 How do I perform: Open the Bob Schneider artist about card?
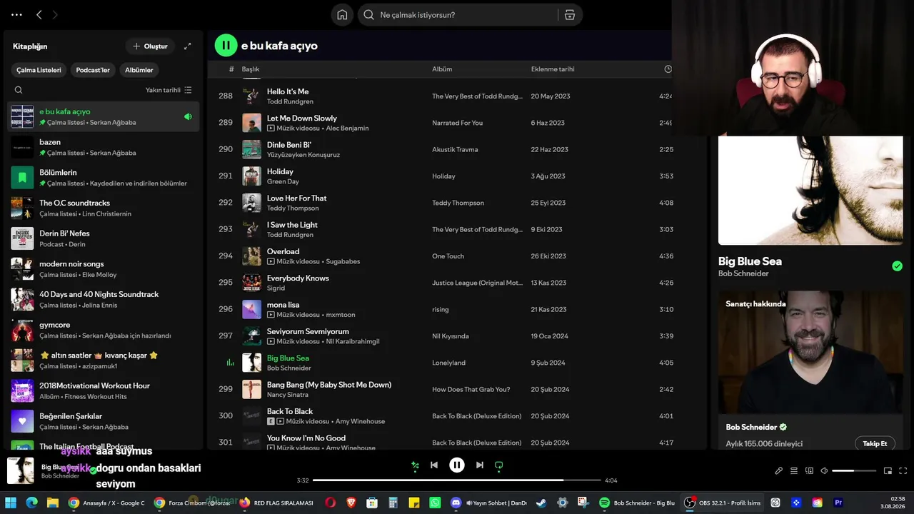point(810,370)
